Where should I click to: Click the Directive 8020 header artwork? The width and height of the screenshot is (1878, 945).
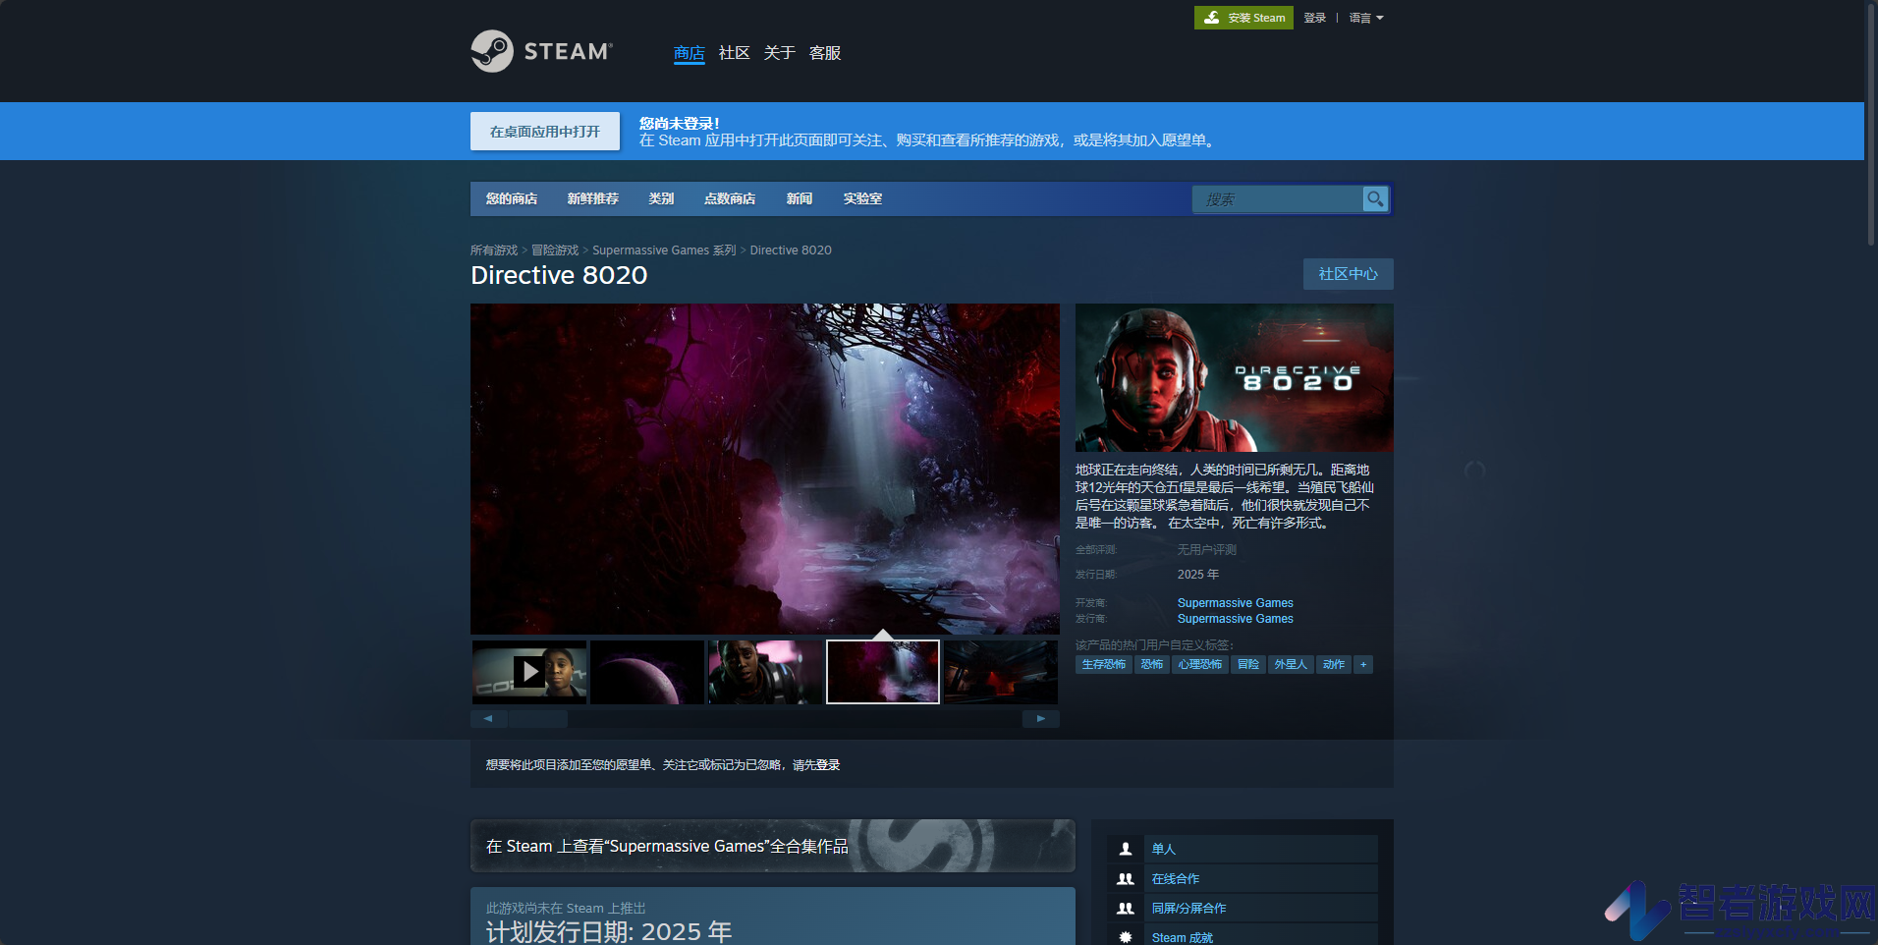tap(1235, 377)
